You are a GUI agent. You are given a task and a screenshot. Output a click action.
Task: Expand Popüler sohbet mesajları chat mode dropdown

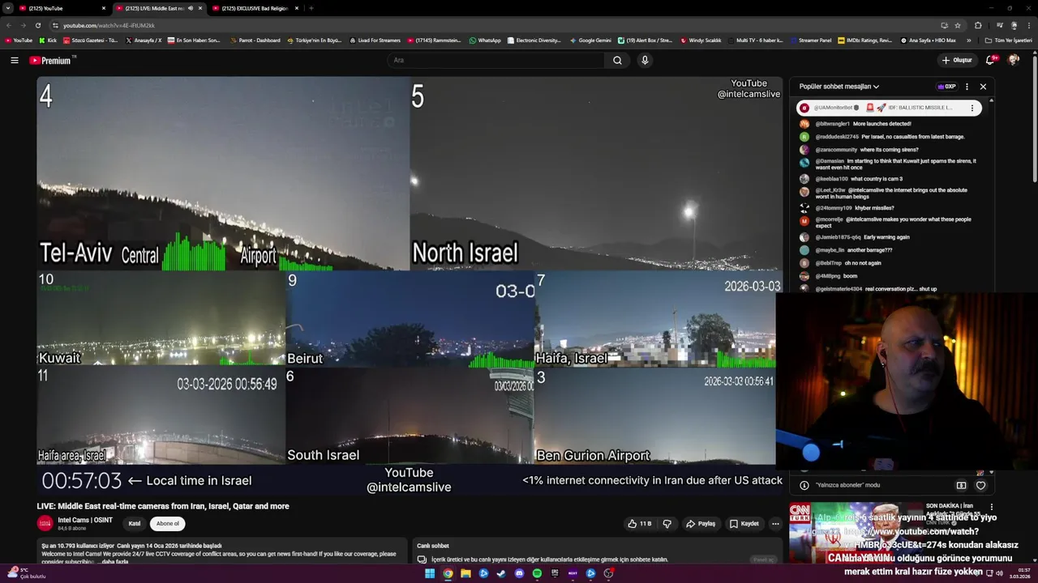pos(839,87)
